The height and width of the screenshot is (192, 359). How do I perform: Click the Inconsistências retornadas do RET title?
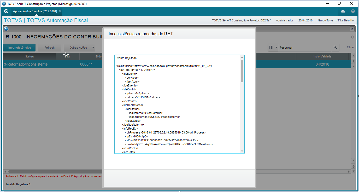click(x=141, y=34)
